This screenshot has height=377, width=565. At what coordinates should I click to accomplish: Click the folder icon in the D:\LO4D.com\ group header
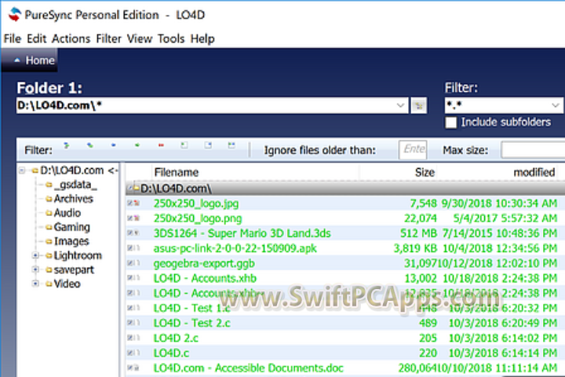click(137, 188)
